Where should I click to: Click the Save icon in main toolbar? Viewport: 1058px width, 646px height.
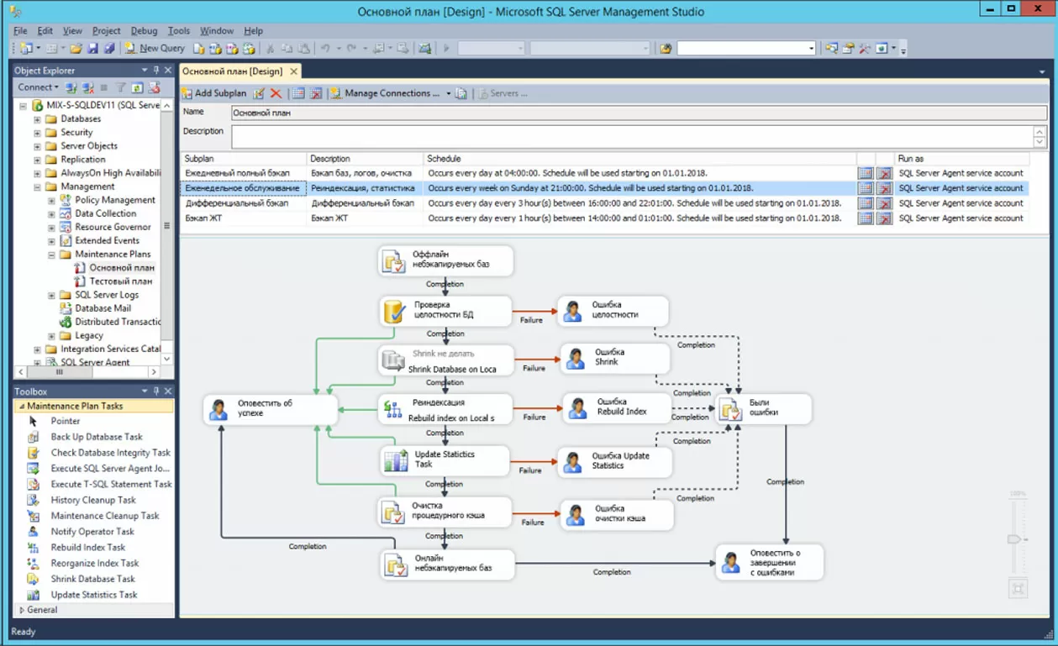click(92, 49)
